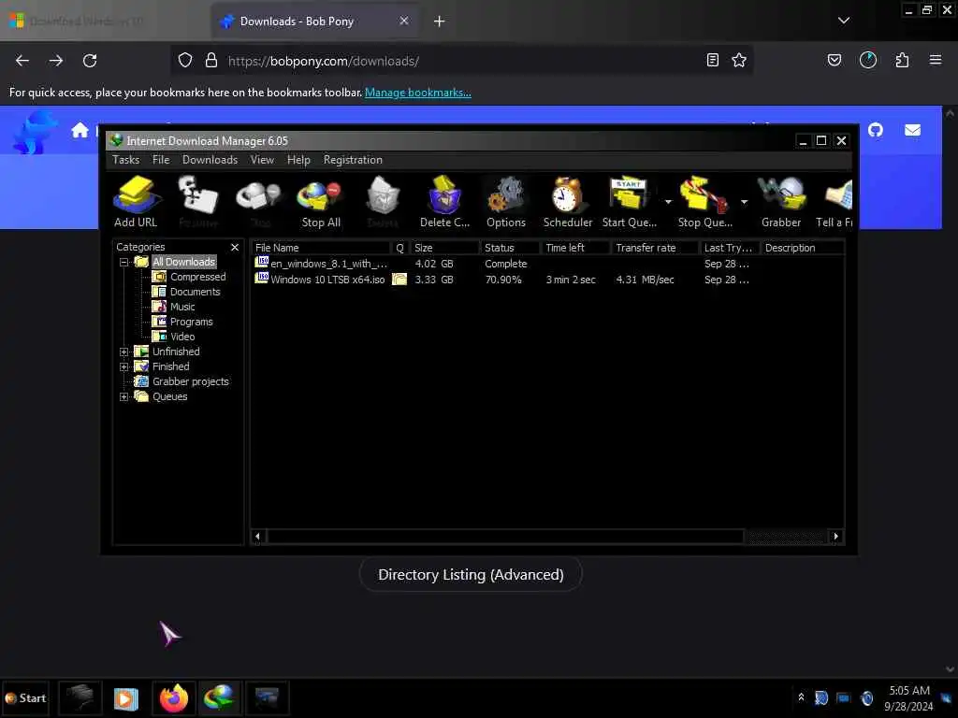The image size is (958, 718).
Task: Click the Start Queue icon
Action: pyautogui.click(x=630, y=202)
